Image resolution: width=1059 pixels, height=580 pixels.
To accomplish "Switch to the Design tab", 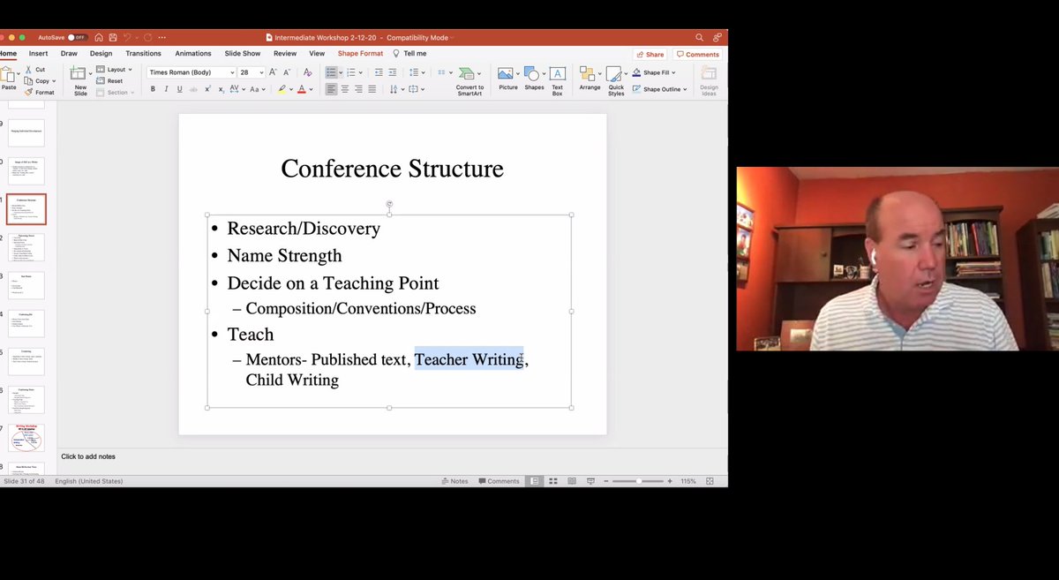I will coord(101,54).
